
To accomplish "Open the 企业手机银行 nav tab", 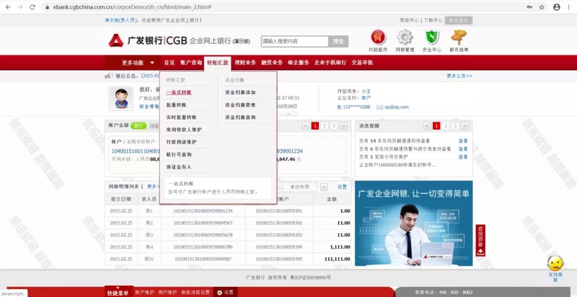I will [x=330, y=63].
